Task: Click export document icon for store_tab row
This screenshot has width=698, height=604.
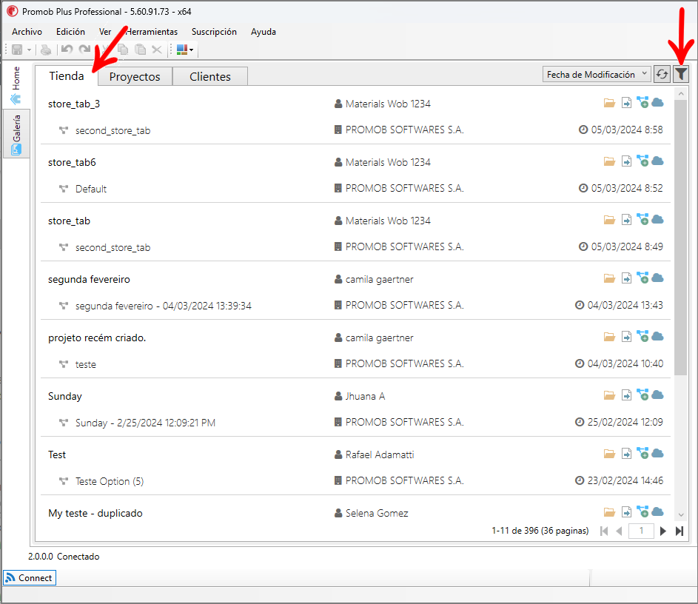Action: (626, 220)
